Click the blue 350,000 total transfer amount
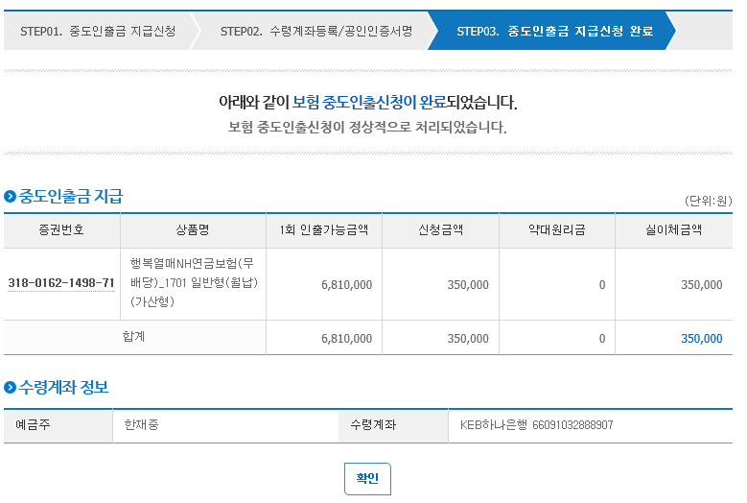The image size is (747, 503). tap(702, 339)
